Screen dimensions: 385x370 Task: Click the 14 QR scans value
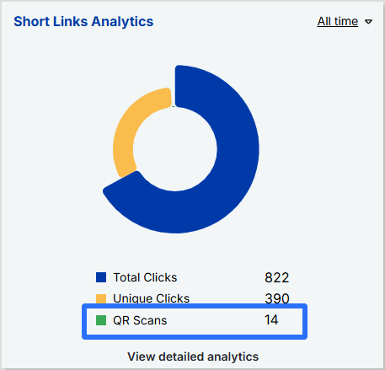[271, 320]
